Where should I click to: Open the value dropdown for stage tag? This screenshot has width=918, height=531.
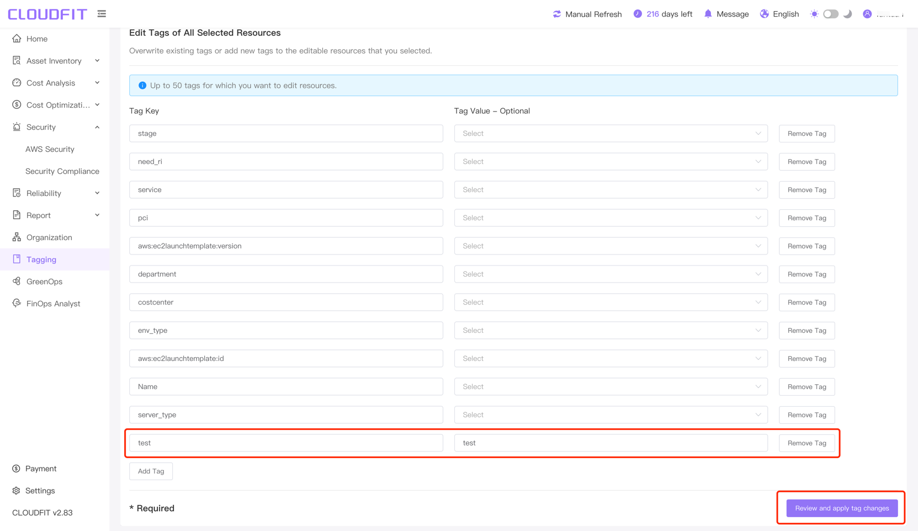coord(611,134)
